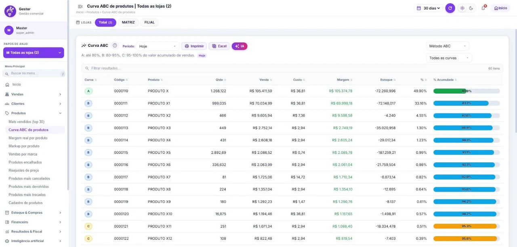Switch to light theme sun icon
The width and height of the screenshot is (517, 247).
(462, 8)
